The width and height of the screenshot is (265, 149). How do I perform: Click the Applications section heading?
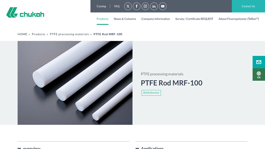pos(152,148)
